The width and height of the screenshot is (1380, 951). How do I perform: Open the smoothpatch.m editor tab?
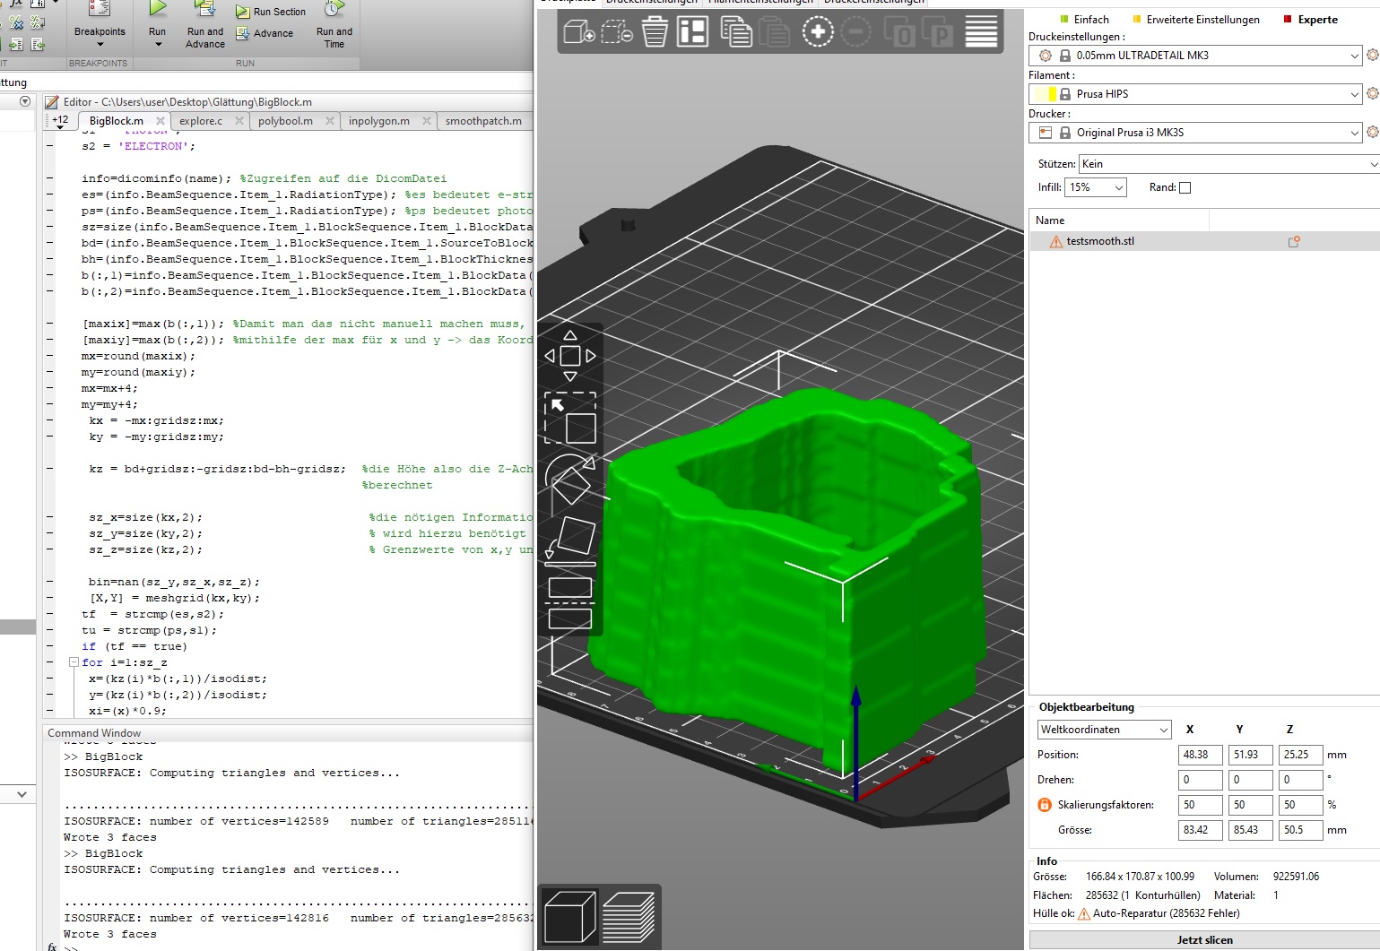click(x=483, y=121)
